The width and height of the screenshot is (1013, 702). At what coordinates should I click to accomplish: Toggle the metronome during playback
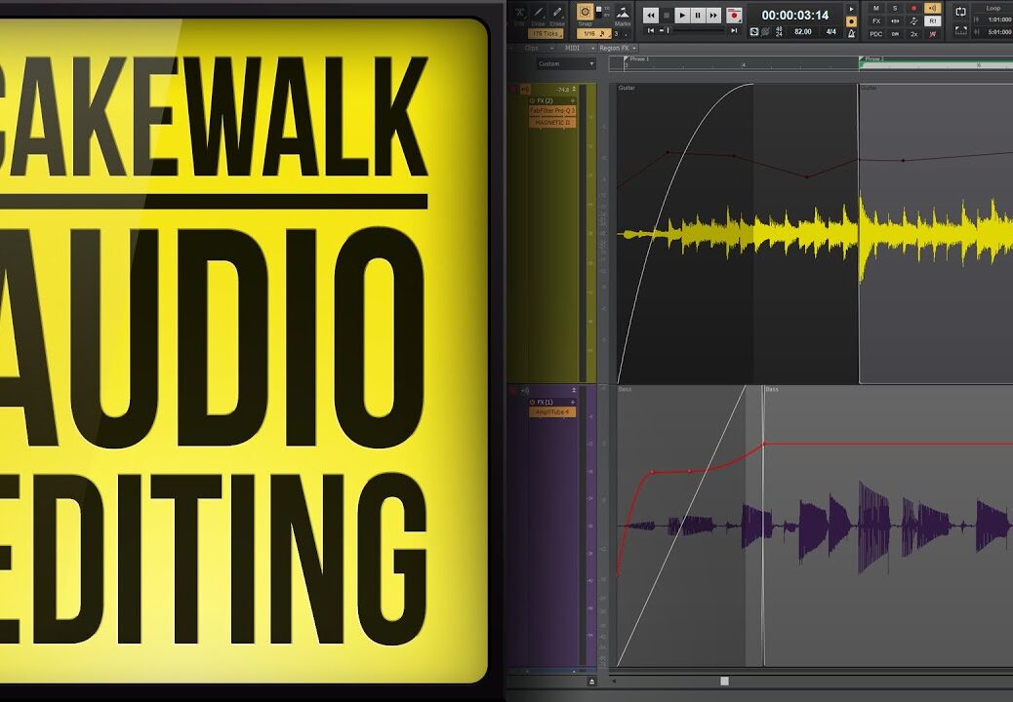(852, 9)
